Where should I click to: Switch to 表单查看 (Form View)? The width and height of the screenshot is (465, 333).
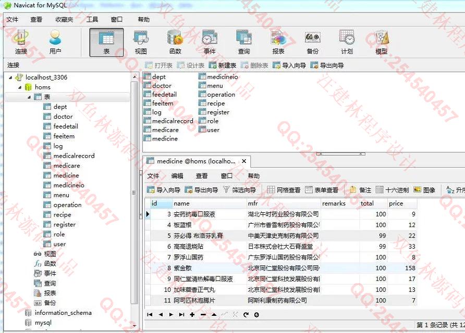coord(322,190)
